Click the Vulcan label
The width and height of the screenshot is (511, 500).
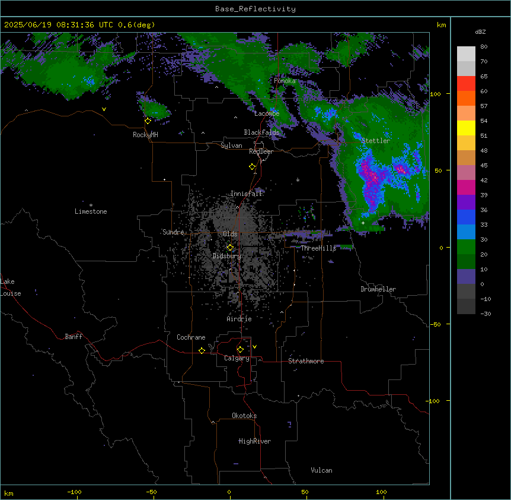pyautogui.click(x=322, y=470)
